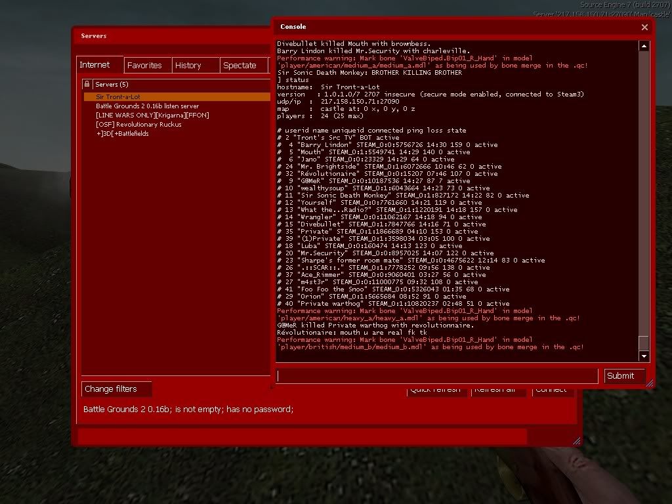Click the console scrollbar thumb

pos(644,343)
